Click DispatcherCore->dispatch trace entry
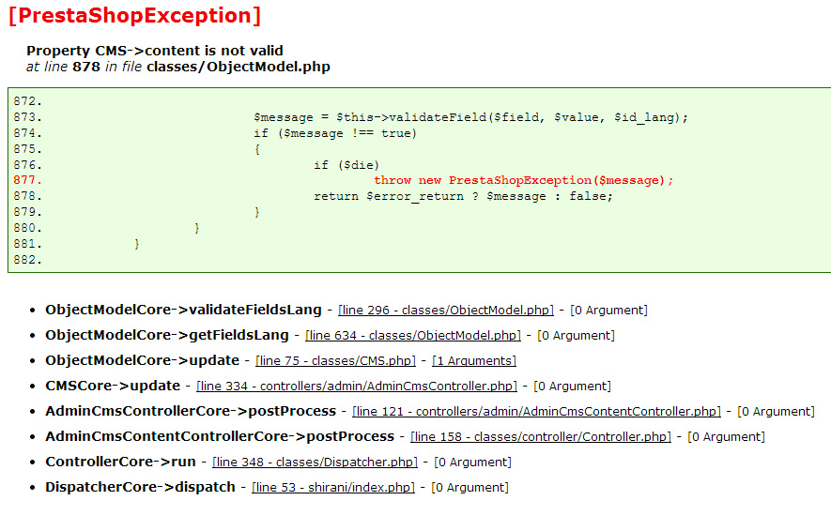 140,488
